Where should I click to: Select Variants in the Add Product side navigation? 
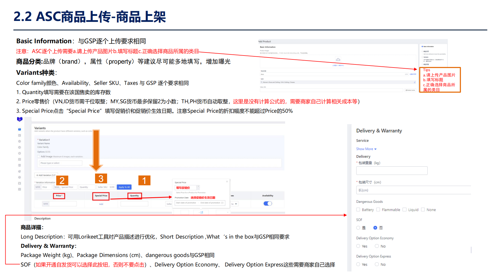pos(426,57)
